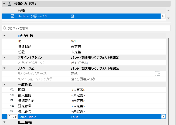The width and height of the screenshot is (176, 125).
Task: Click the link icon beside 認定番号
Action: coord(12,106)
